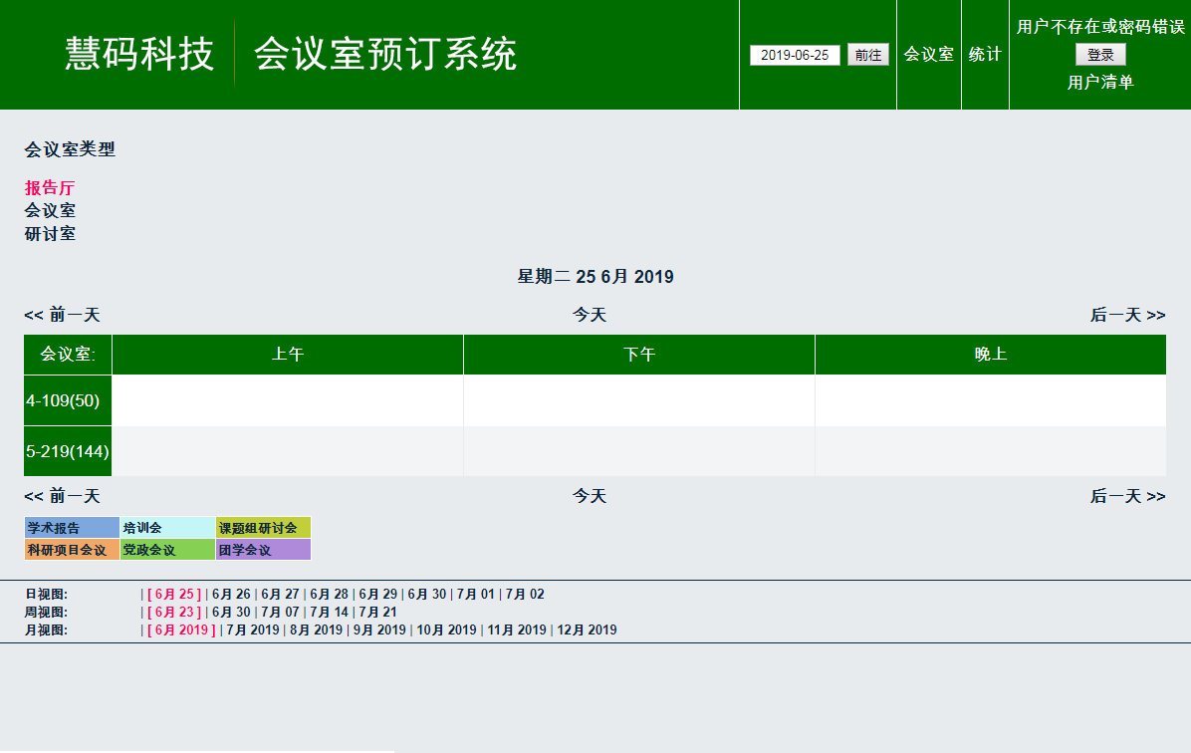Click the 登录 login button

click(1099, 55)
